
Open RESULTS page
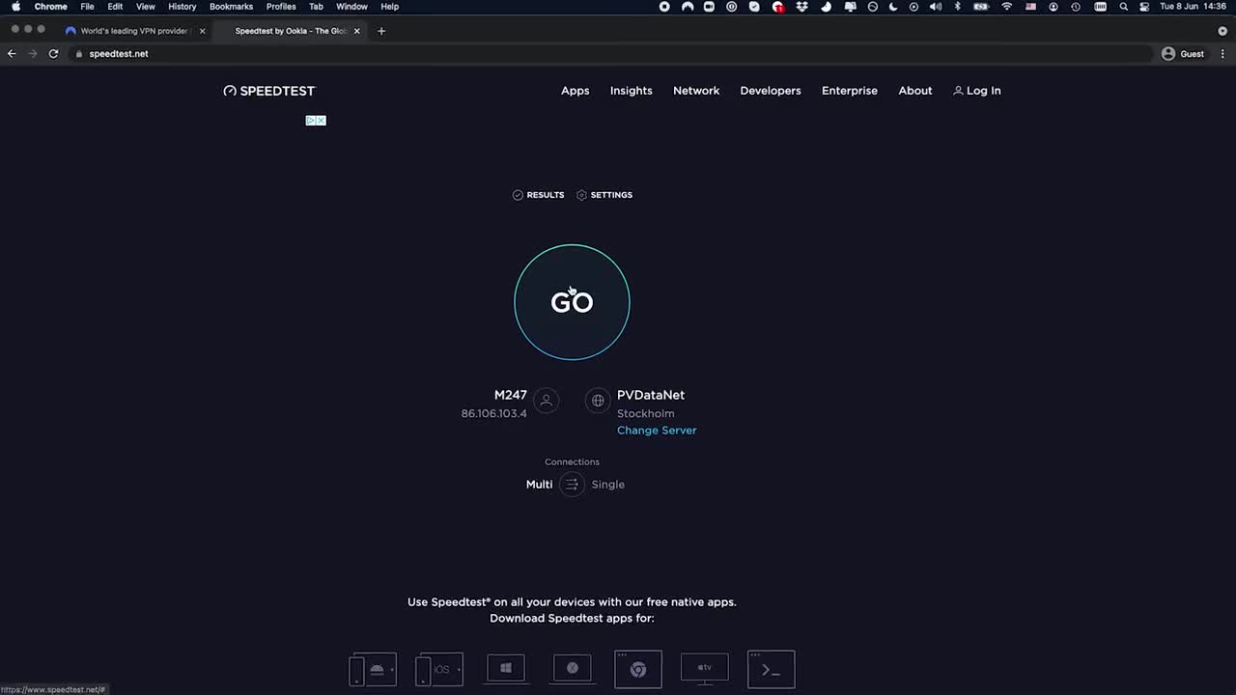(x=538, y=195)
